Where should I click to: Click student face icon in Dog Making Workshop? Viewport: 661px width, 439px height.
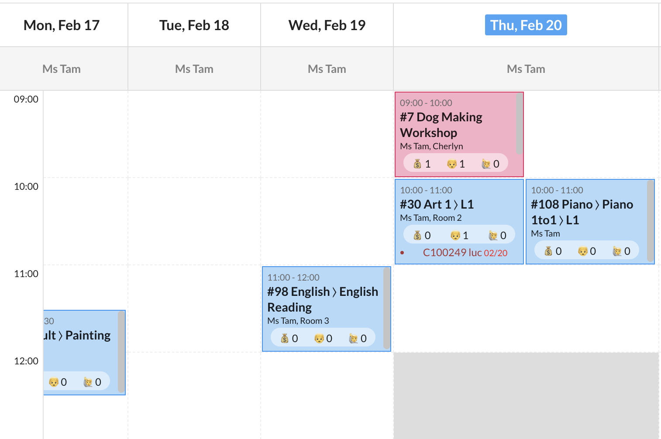[452, 164]
